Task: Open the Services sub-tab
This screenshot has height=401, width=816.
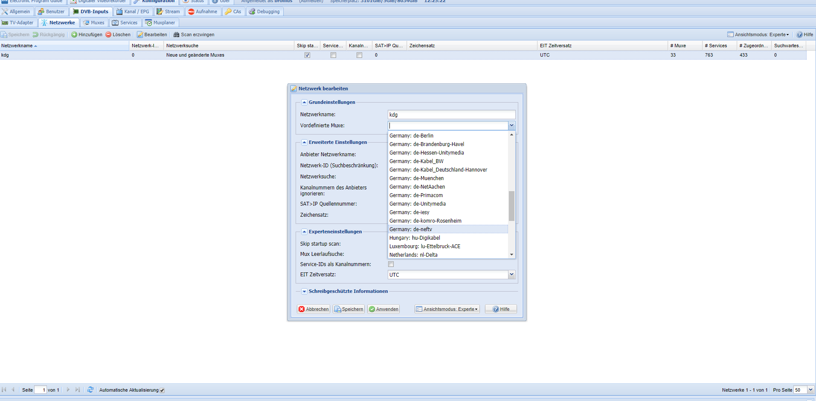Action: [x=125, y=23]
